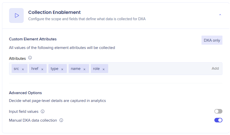Image resolution: width=230 pixels, height=135 pixels.
Task: Show info for Input field values
Action: pos(43,111)
